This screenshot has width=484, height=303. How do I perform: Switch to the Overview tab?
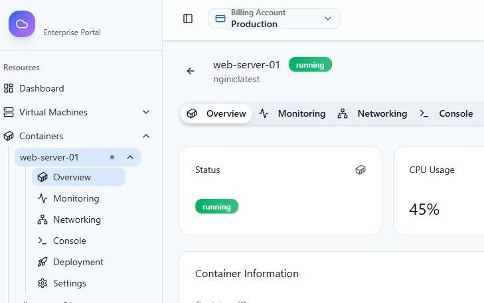(x=216, y=113)
